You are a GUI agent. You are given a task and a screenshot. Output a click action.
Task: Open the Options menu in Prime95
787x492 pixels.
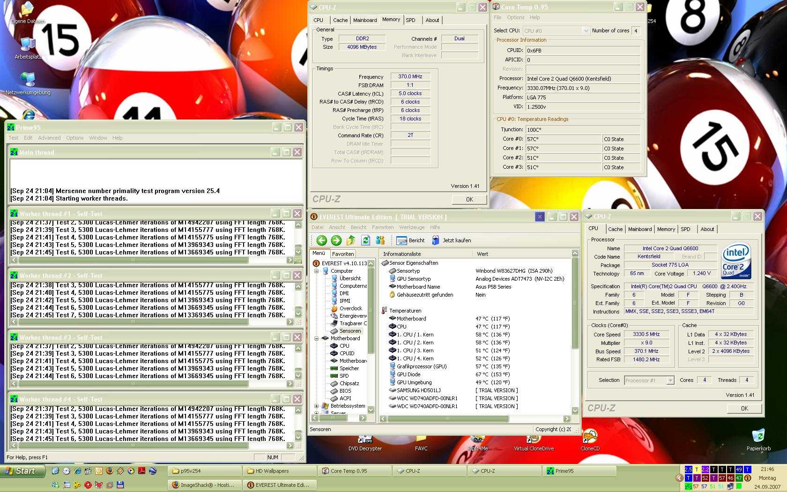tap(74, 138)
